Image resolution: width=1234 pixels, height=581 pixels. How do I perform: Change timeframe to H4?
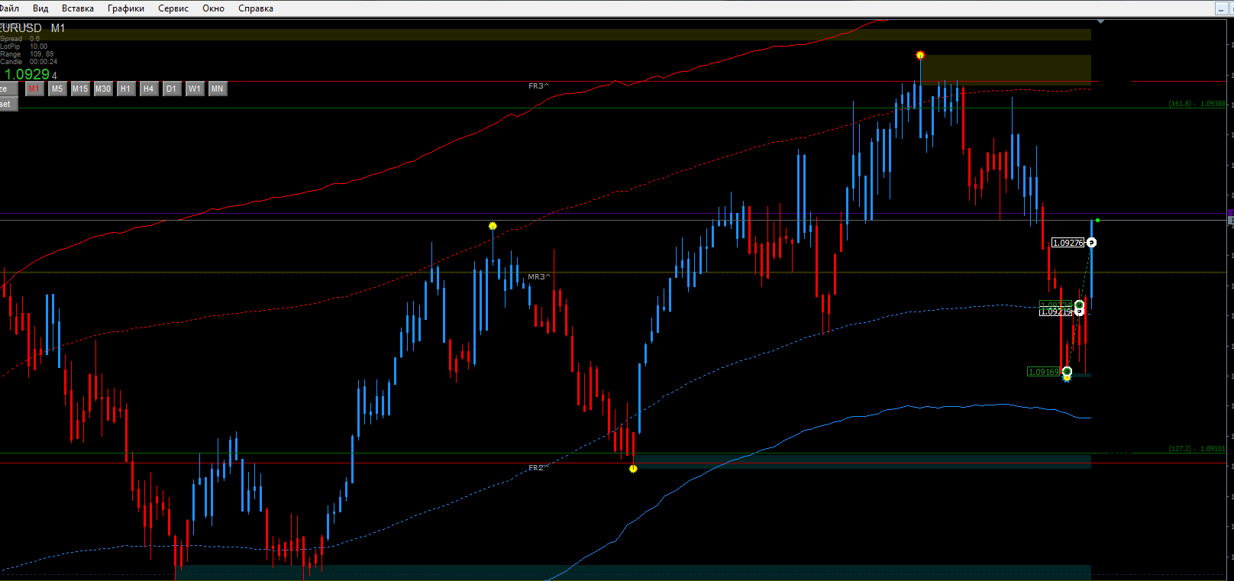tap(149, 89)
